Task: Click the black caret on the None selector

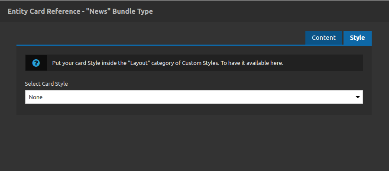Action: [357, 97]
